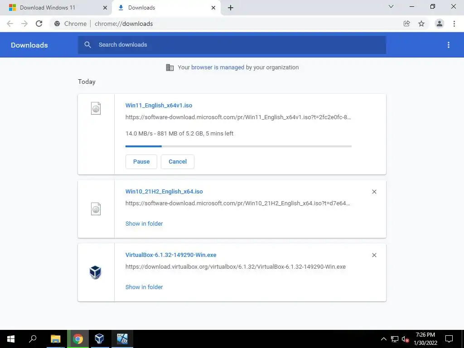The width and height of the screenshot is (464, 348).
Task: Open the Chrome profile avatar menu
Action: click(440, 24)
